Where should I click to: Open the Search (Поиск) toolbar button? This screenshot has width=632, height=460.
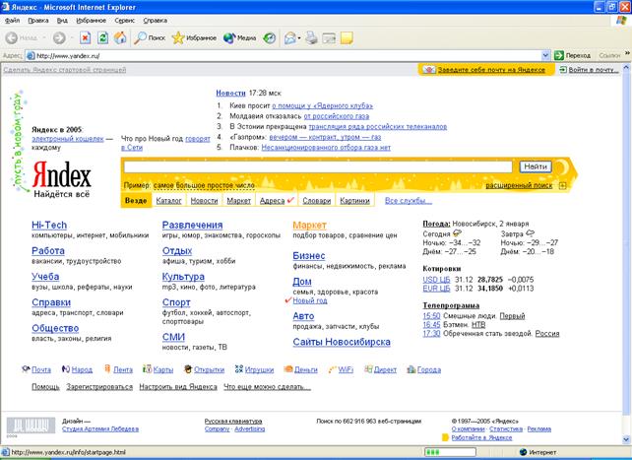pyautogui.click(x=149, y=38)
